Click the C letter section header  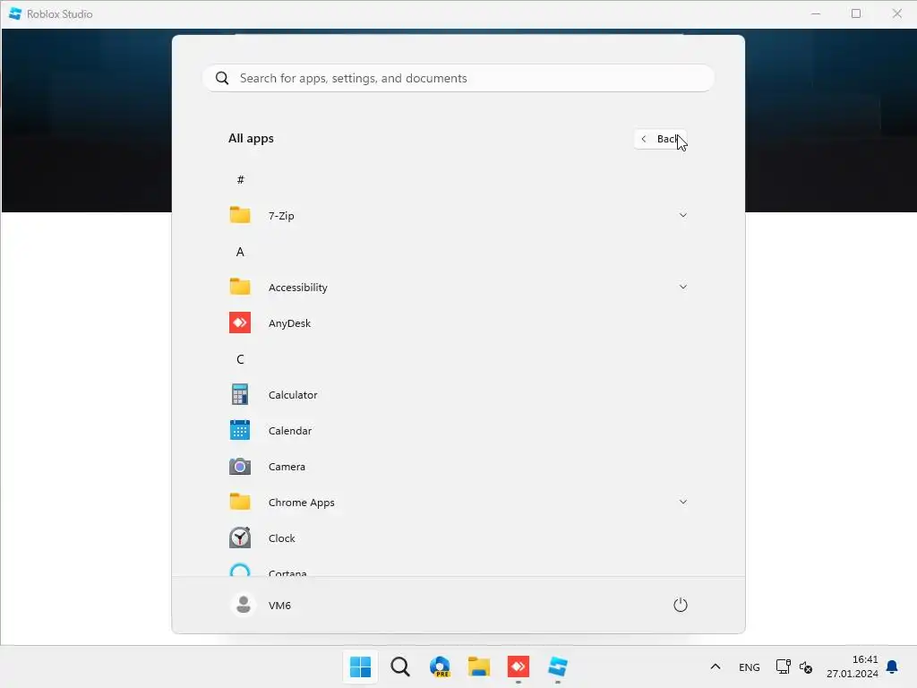(x=240, y=358)
